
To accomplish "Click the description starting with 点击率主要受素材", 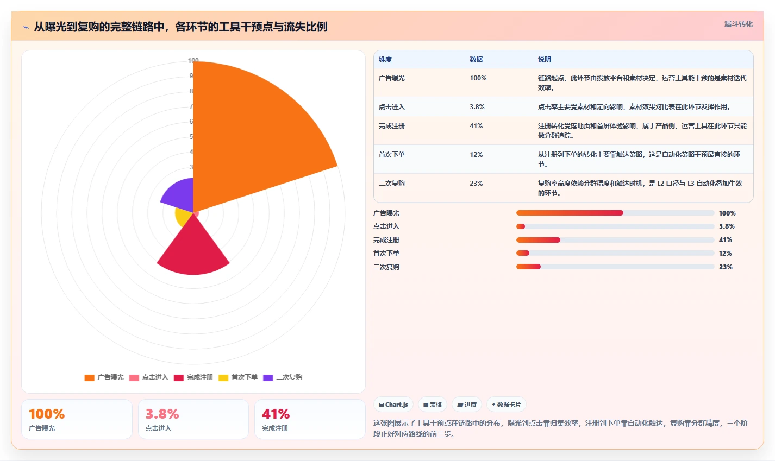I will pyautogui.click(x=635, y=107).
